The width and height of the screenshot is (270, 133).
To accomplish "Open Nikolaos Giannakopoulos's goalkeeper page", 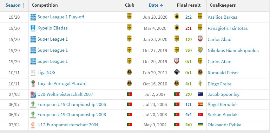I will (233, 50).
